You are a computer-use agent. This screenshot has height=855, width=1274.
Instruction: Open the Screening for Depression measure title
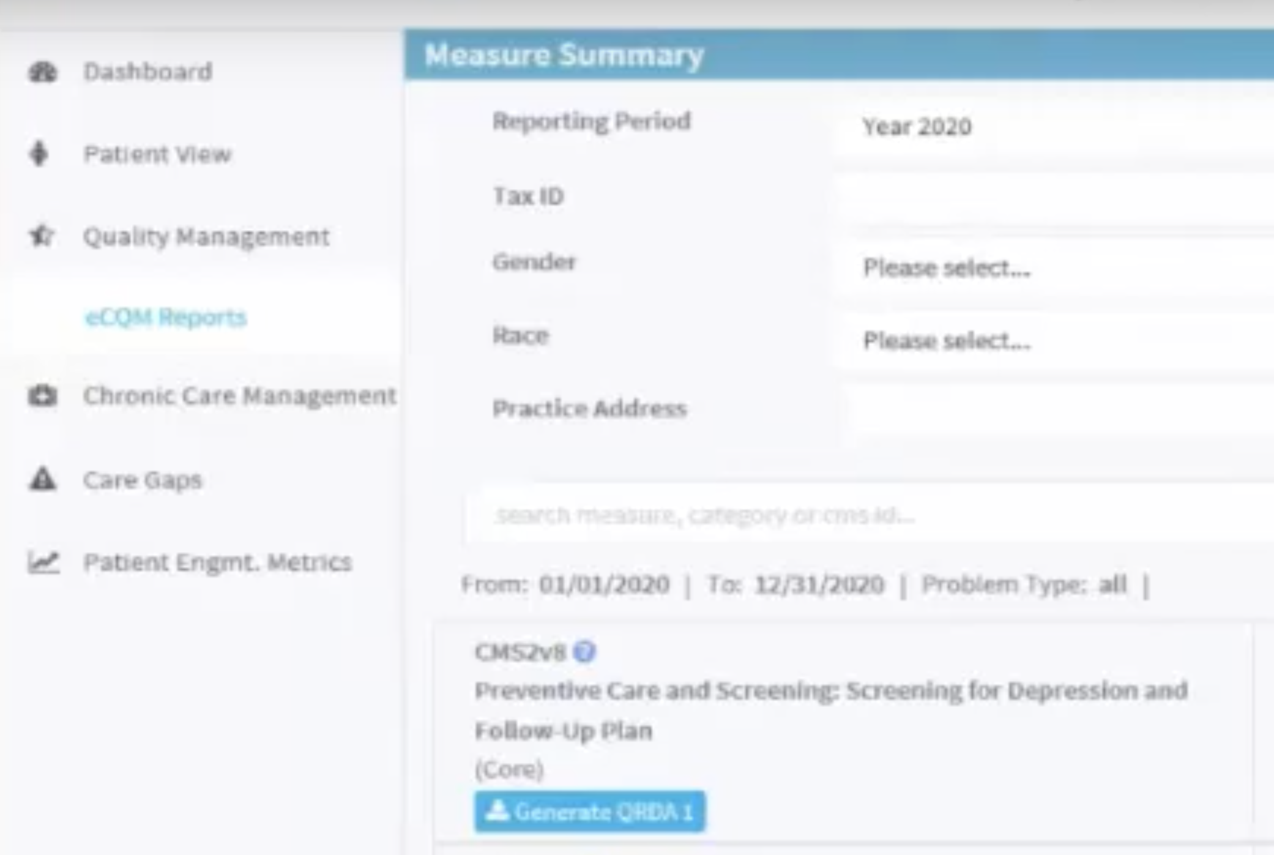click(x=830, y=691)
